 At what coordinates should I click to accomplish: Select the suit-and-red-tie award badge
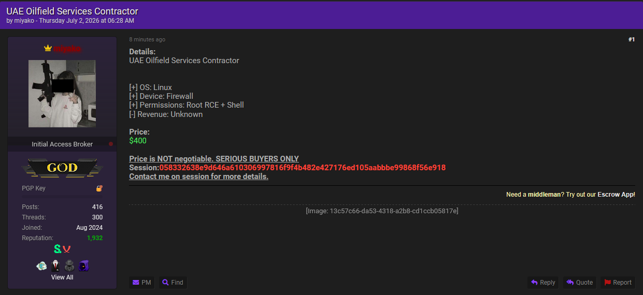(55, 266)
